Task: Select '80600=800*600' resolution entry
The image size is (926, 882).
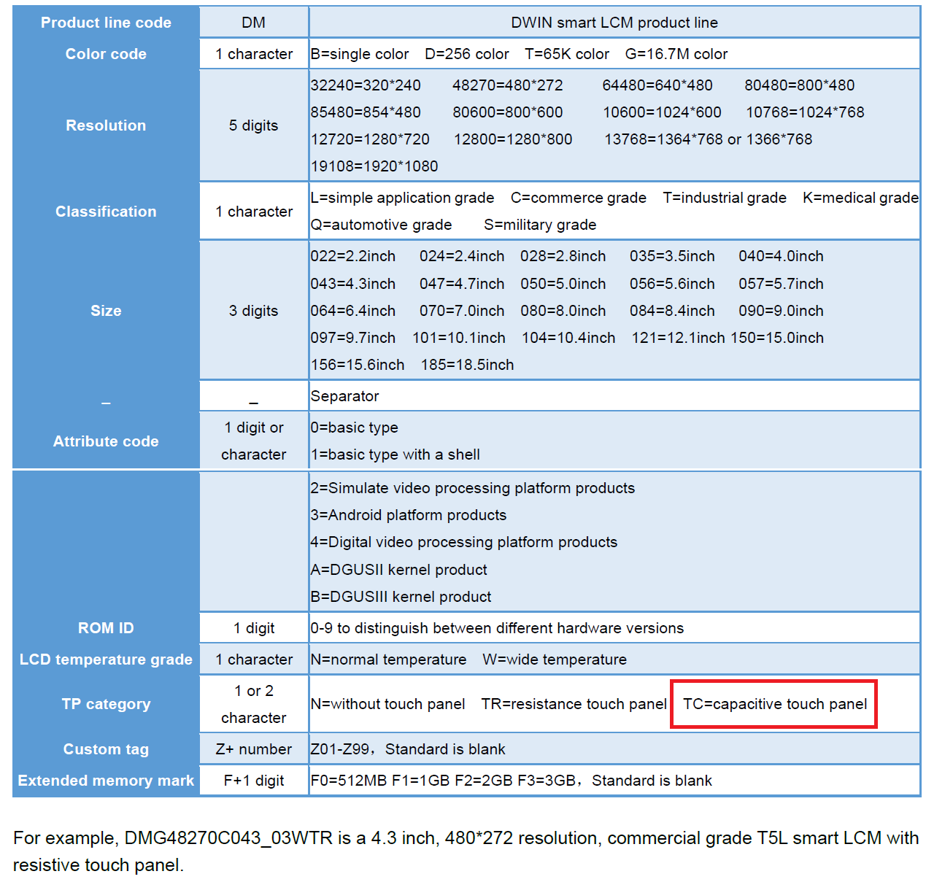Action: click(508, 112)
